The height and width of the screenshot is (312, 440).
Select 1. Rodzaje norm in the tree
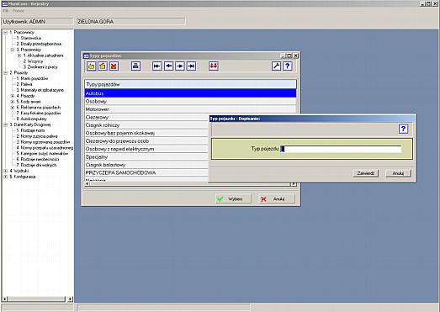pos(30,130)
